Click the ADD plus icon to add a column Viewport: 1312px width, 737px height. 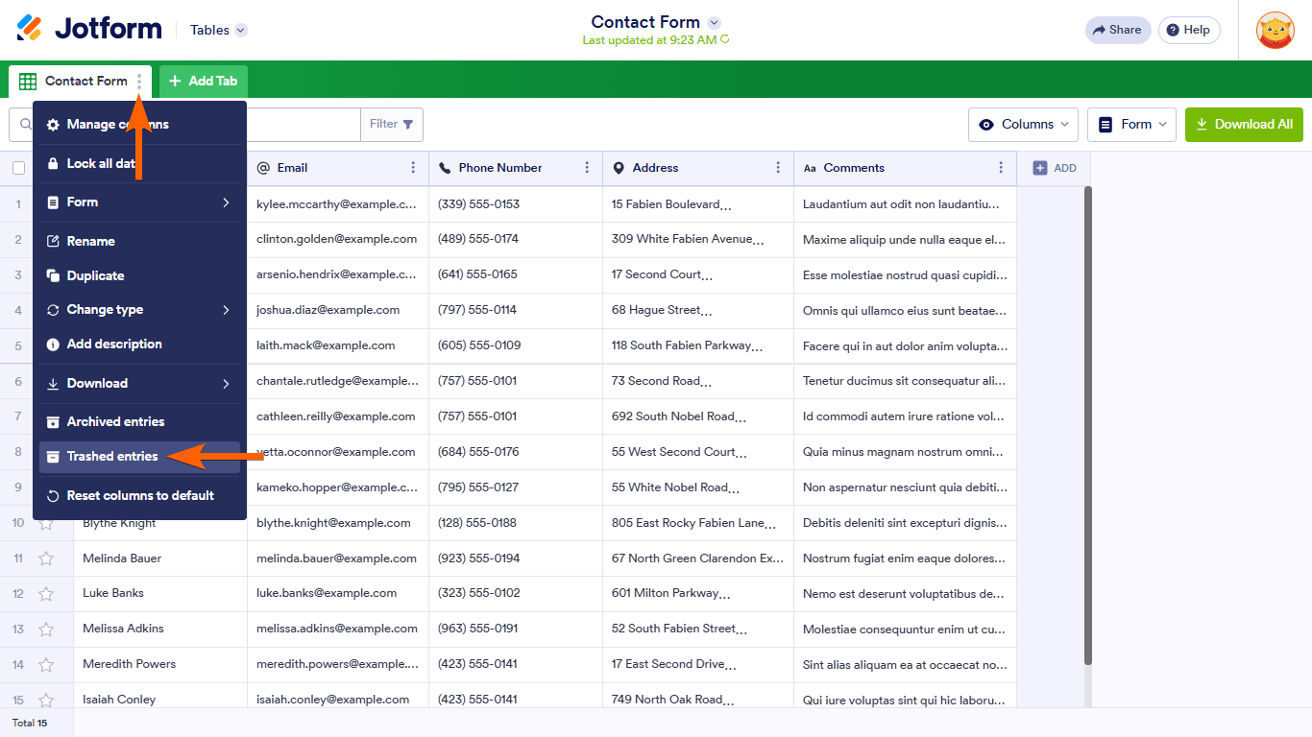coord(1042,167)
